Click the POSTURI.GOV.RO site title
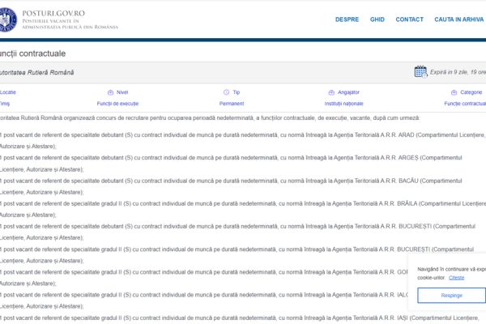 pos(53,13)
